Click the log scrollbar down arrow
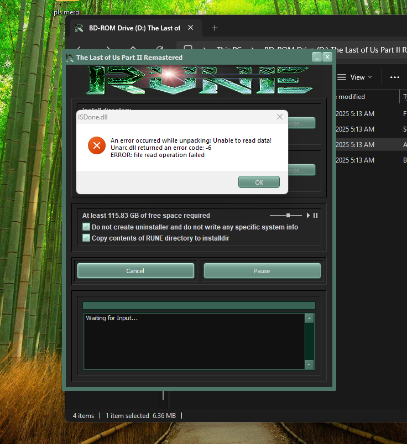The image size is (407, 444). coord(309,365)
